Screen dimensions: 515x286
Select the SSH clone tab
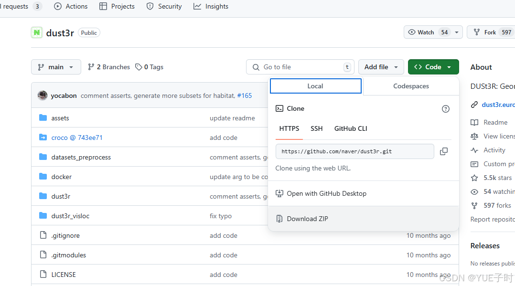click(x=316, y=128)
